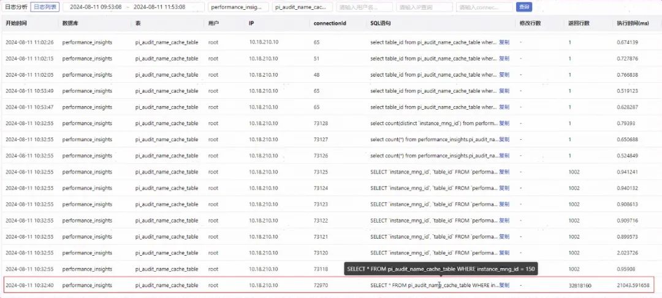
Task: Open start time 2024-08-11 09:53:08 picker
Action: (x=96, y=7)
